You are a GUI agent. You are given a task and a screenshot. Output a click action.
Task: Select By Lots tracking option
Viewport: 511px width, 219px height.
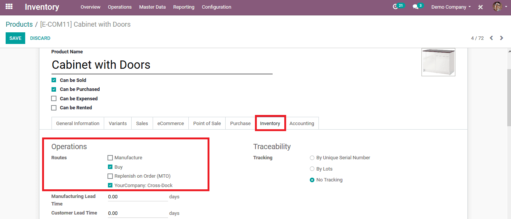pos(312,169)
